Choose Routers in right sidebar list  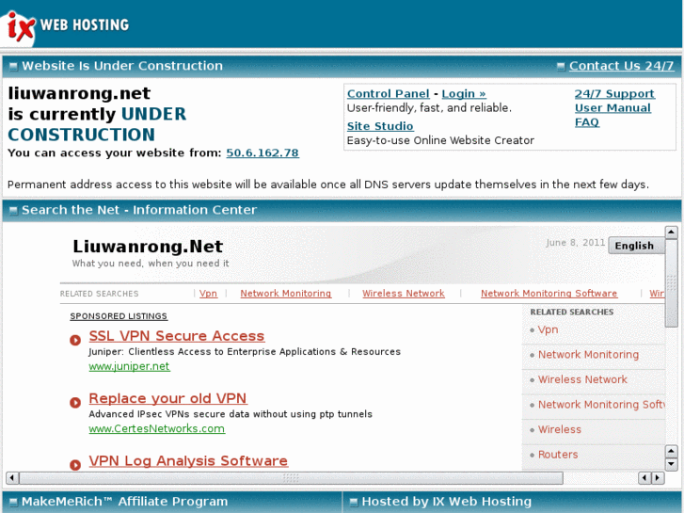558,454
